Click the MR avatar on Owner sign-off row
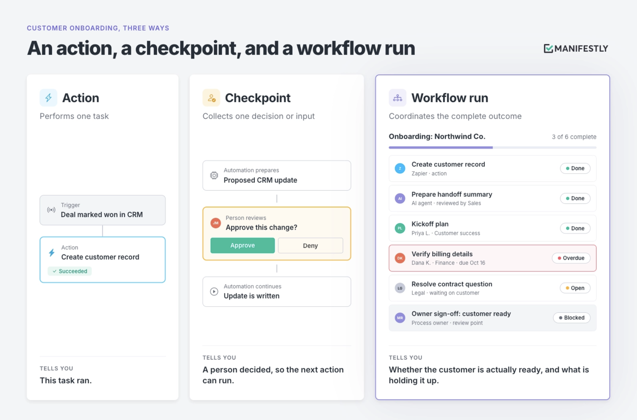This screenshot has height=420, width=637. (400, 318)
